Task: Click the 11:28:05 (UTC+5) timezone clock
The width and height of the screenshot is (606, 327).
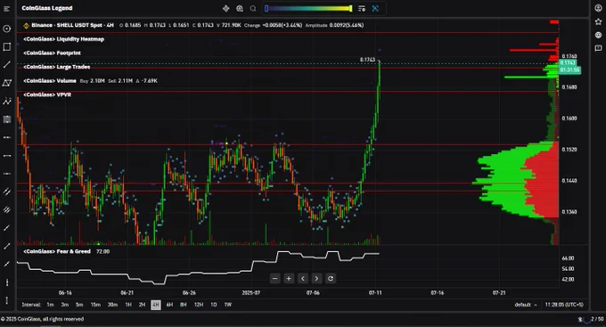Action: 564,305
